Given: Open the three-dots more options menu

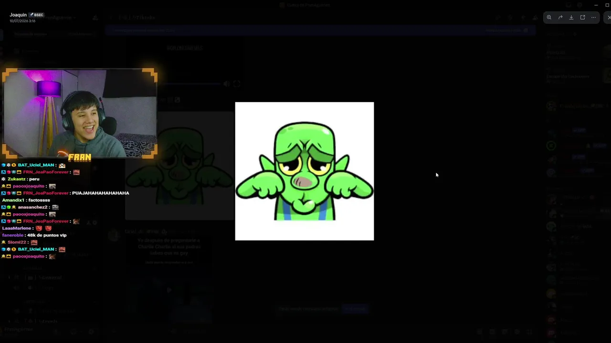Looking at the screenshot, I should pyautogui.click(x=593, y=18).
